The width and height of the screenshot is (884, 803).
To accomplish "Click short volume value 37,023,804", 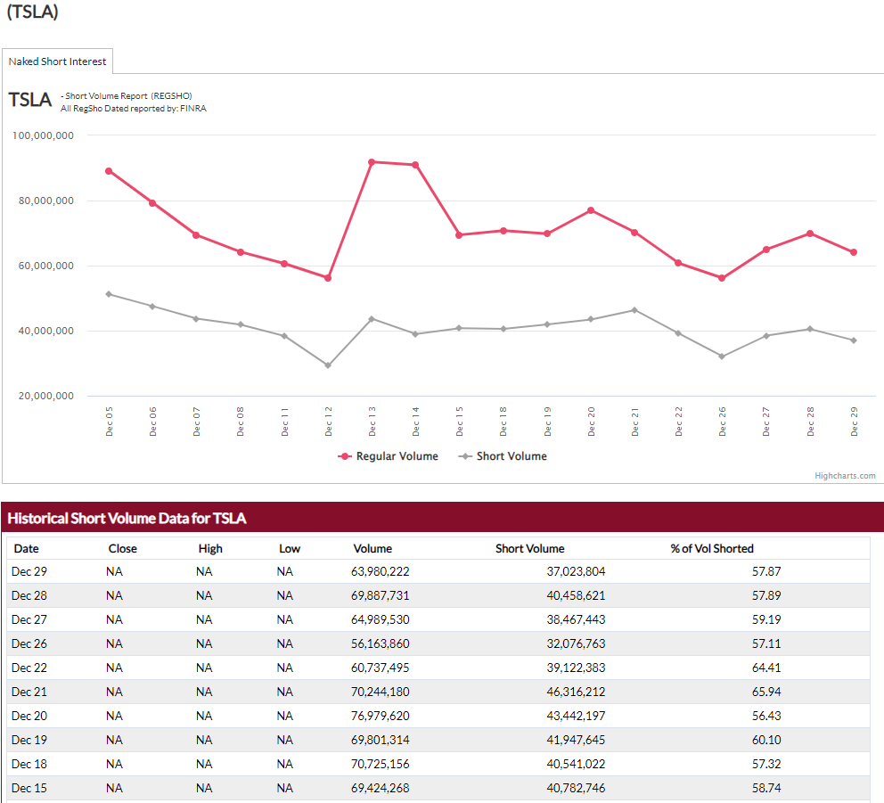I will point(576,572).
